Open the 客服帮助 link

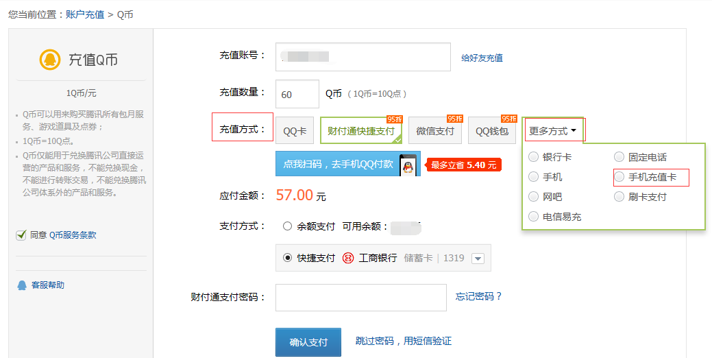click(x=48, y=285)
